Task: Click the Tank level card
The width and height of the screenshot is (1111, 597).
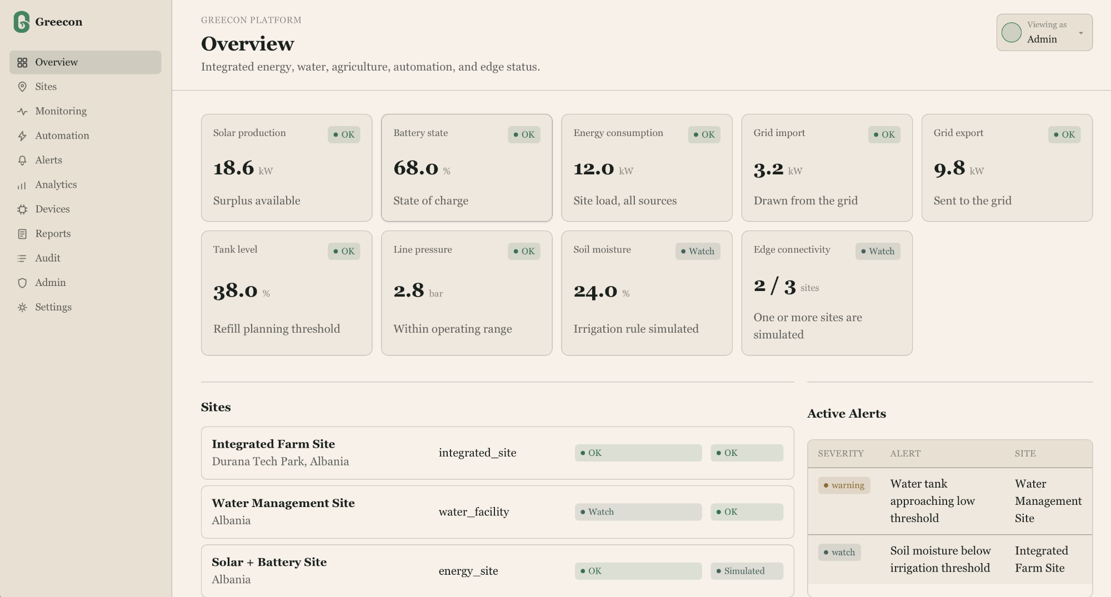Action: [287, 293]
